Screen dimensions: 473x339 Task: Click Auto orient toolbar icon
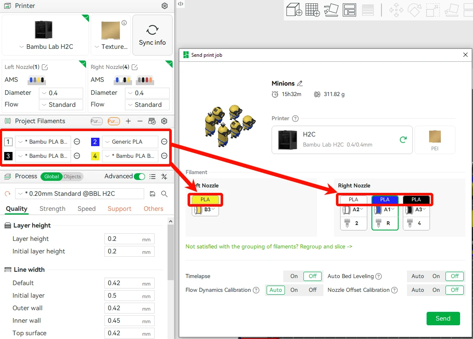tap(331, 10)
